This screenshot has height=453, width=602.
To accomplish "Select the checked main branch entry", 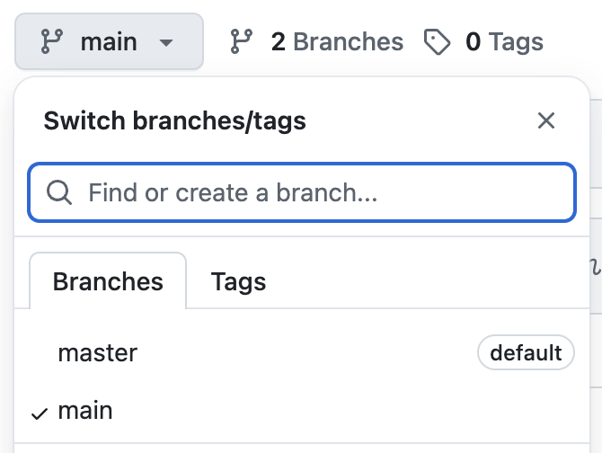I will 85,411.
